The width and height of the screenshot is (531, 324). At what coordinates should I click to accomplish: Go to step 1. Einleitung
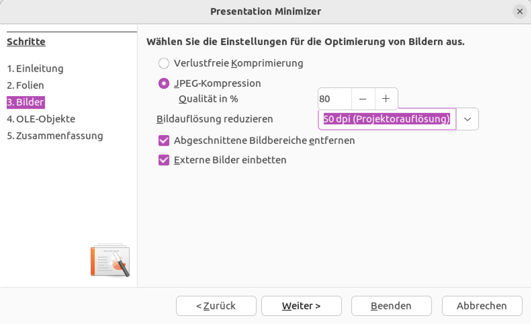click(35, 69)
